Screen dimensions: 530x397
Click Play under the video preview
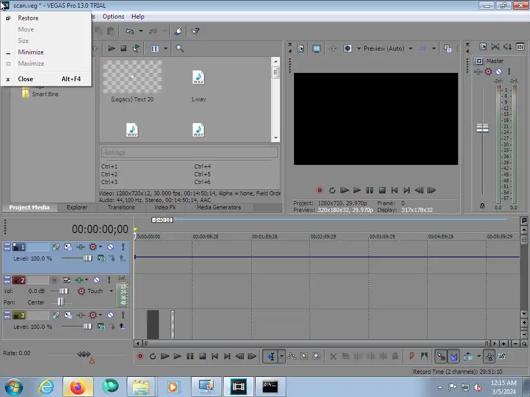coord(357,190)
